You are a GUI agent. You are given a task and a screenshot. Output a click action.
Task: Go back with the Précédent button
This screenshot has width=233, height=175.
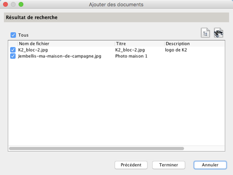(x=131, y=165)
